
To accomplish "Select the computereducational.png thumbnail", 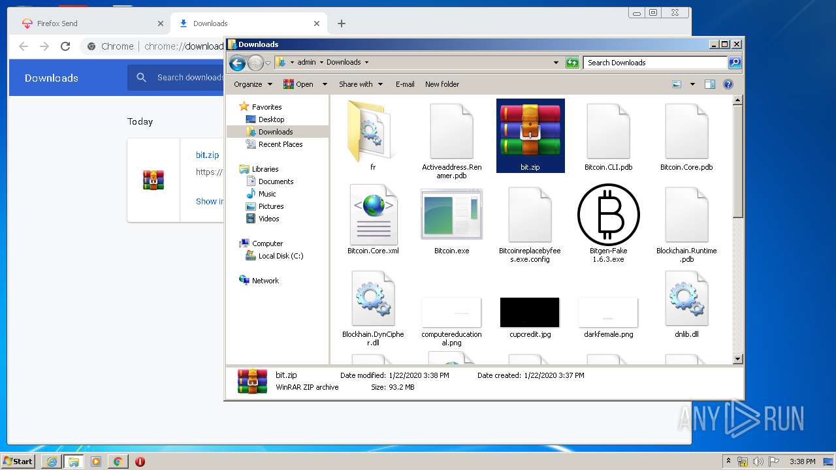I will 451,312.
